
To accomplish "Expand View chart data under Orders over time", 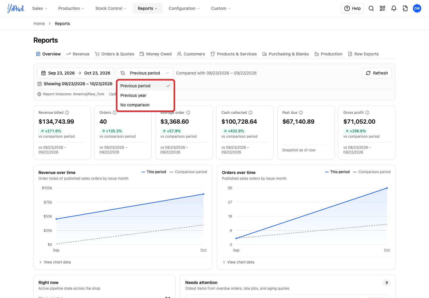I will pyautogui.click(x=239, y=262).
